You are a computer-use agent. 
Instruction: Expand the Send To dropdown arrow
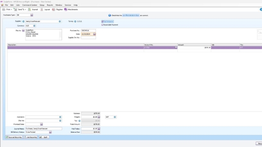(25, 10)
